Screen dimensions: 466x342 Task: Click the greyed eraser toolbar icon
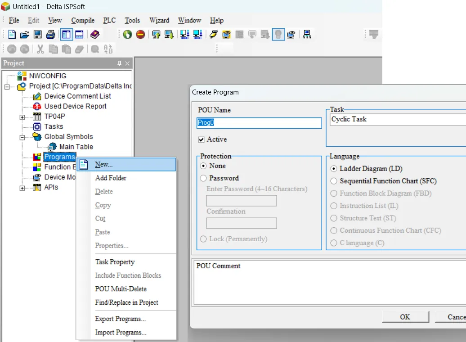tap(79, 49)
